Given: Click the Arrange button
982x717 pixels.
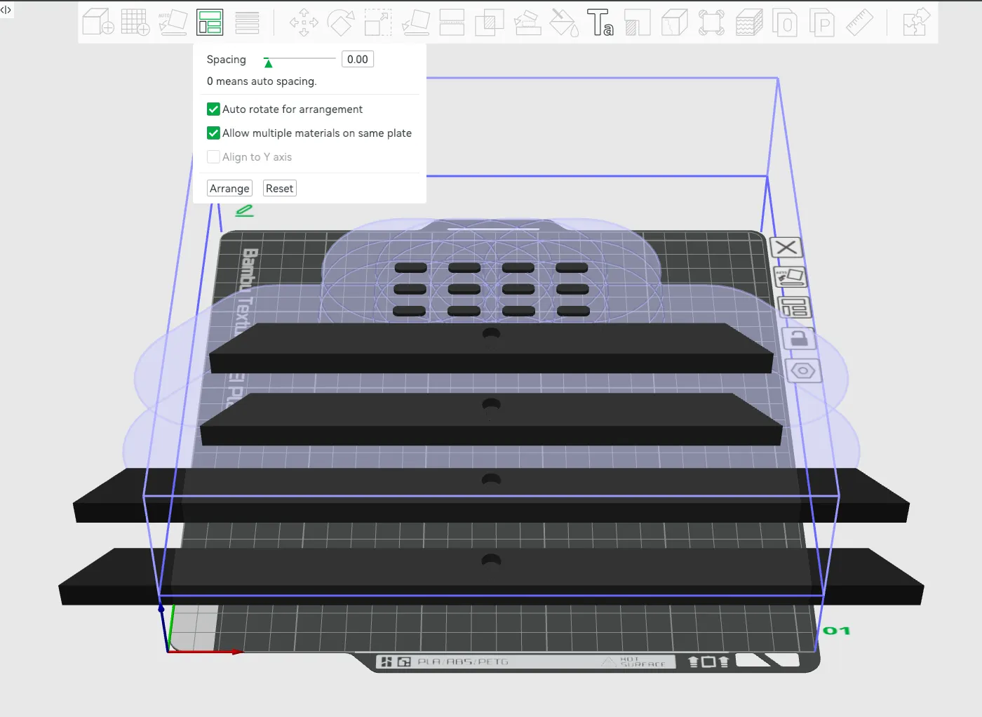Looking at the screenshot, I should coord(229,189).
